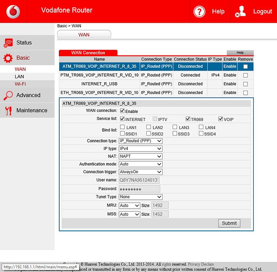
Task: Open the Status menu
Action: point(27,42)
